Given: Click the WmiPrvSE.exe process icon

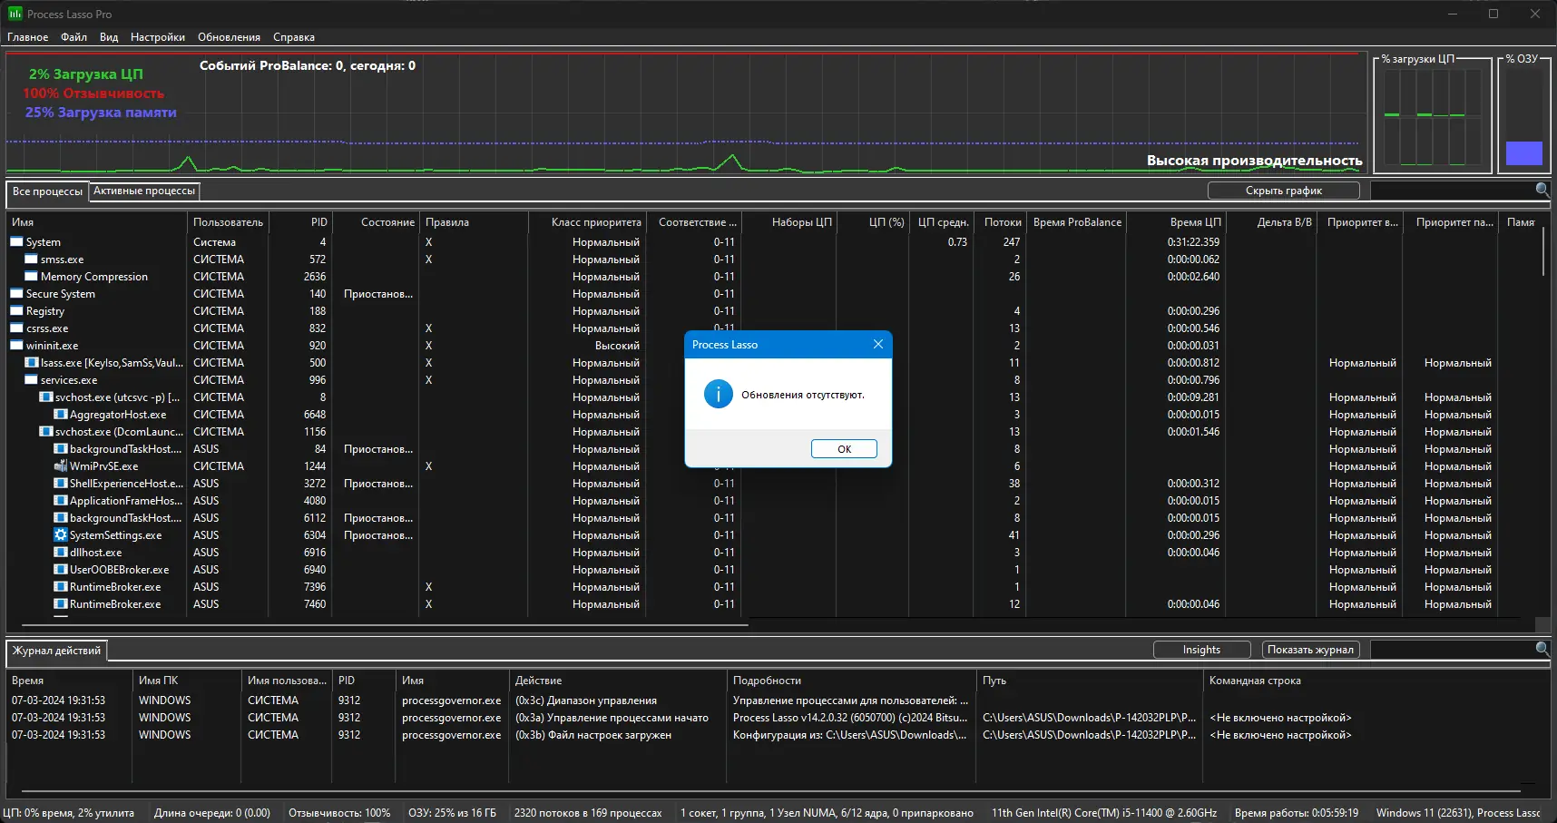Looking at the screenshot, I should (61, 466).
